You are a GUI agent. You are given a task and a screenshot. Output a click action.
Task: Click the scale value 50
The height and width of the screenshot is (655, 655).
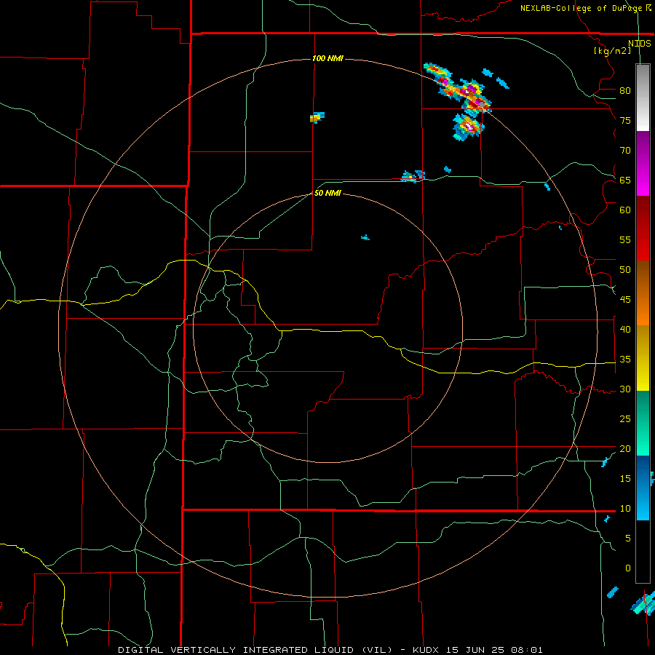(x=625, y=270)
